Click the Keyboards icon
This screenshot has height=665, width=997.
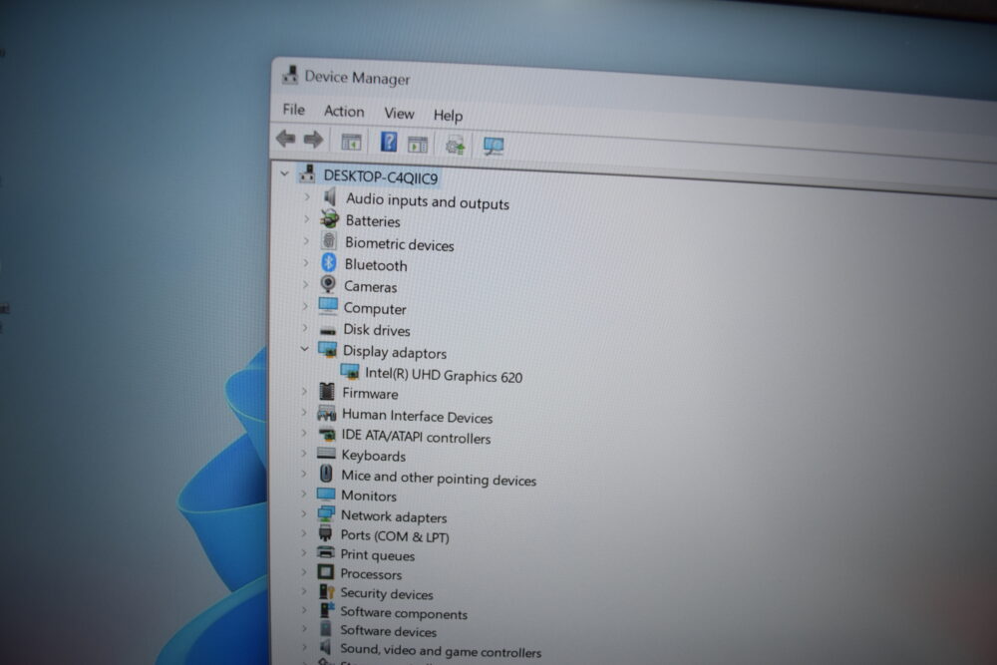pyautogui.click(x=326, y=454)
